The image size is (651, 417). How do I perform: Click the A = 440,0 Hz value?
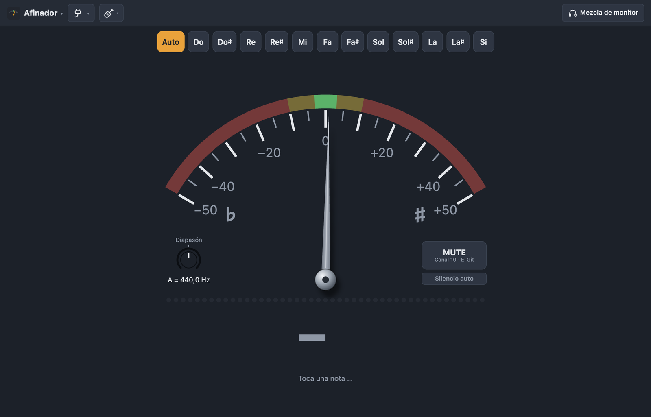189,280
